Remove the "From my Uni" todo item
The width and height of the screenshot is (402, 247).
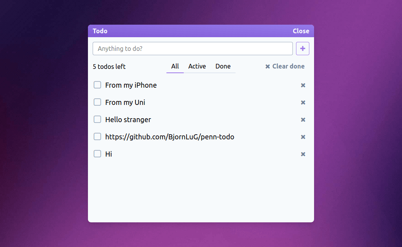[x=303, y=103]
